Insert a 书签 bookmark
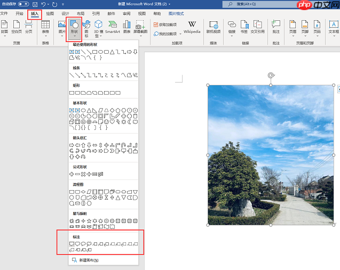The width and height of the screenshot is (340, 270). point(244,27)
